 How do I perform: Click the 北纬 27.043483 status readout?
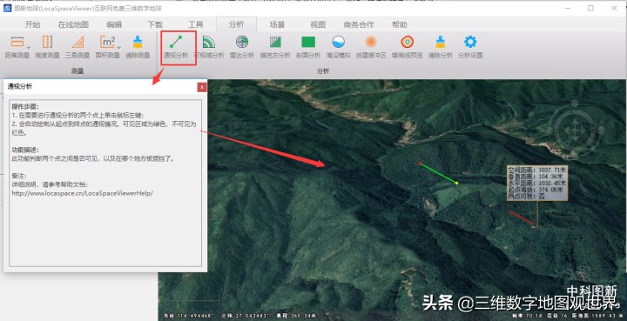(245, 316)
